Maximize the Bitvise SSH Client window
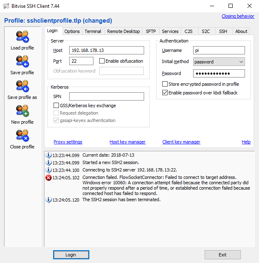259x263 pixels. (231, 6)
